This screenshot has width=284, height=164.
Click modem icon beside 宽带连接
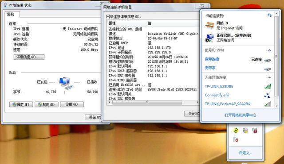point(268,60)
